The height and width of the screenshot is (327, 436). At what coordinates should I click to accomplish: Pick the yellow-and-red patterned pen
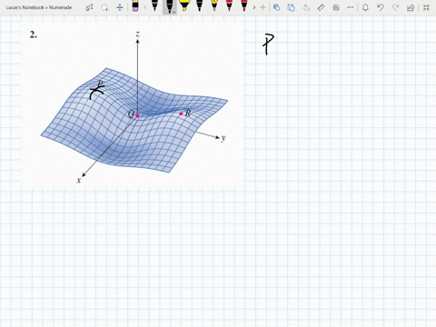[x=214, y=6]
